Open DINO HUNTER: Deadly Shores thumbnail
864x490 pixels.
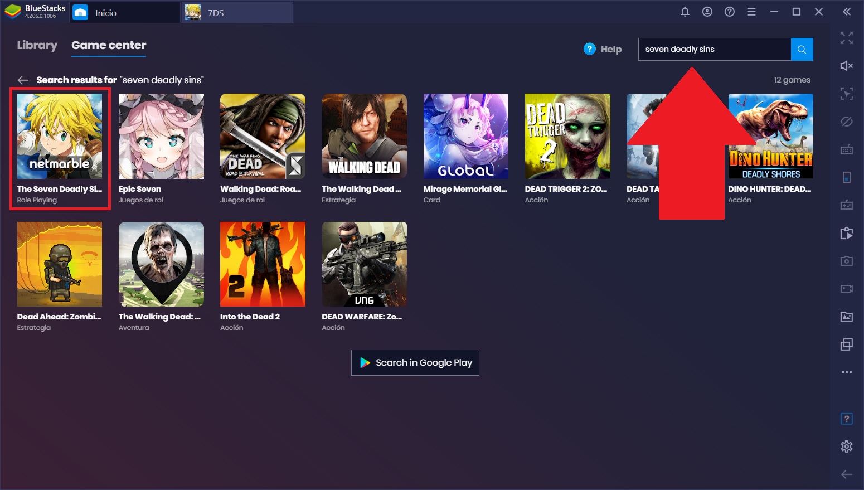(x=770, y=136)
